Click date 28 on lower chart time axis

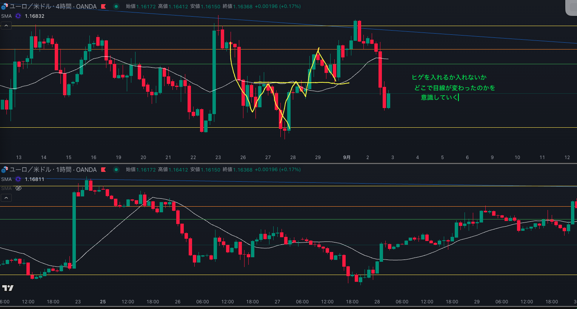click(377, 302)
